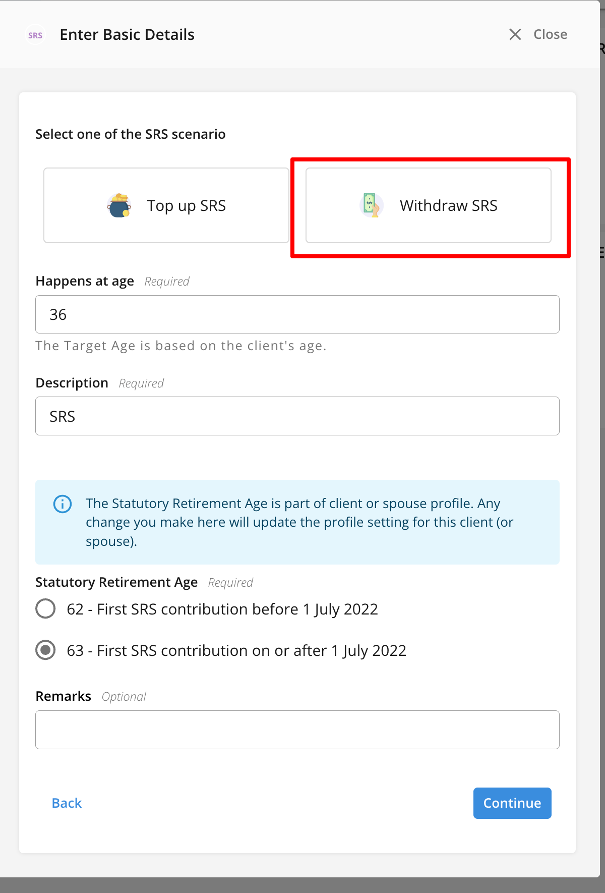
Task: Click the Close text in header
Action: pos(550,34)
